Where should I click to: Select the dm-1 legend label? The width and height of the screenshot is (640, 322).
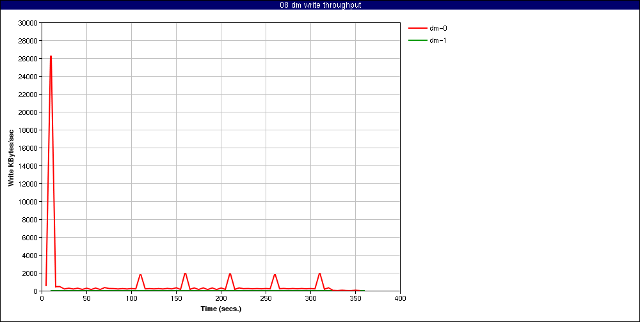(438, 40)
